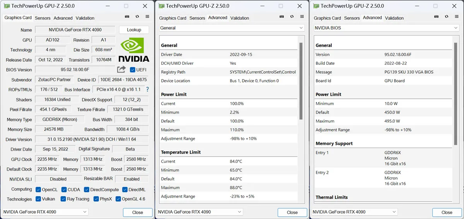Toggle the DirectML checkbox

point(125,189)
